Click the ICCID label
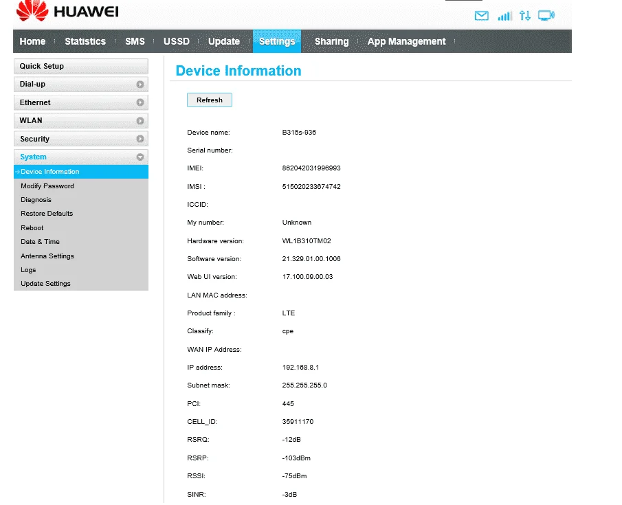The height and width of the screenshot is (505, 622). 197,205
